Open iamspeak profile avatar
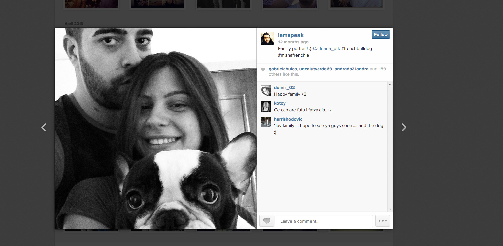Viewport: 503px width, 246px height. coord(267,38)
